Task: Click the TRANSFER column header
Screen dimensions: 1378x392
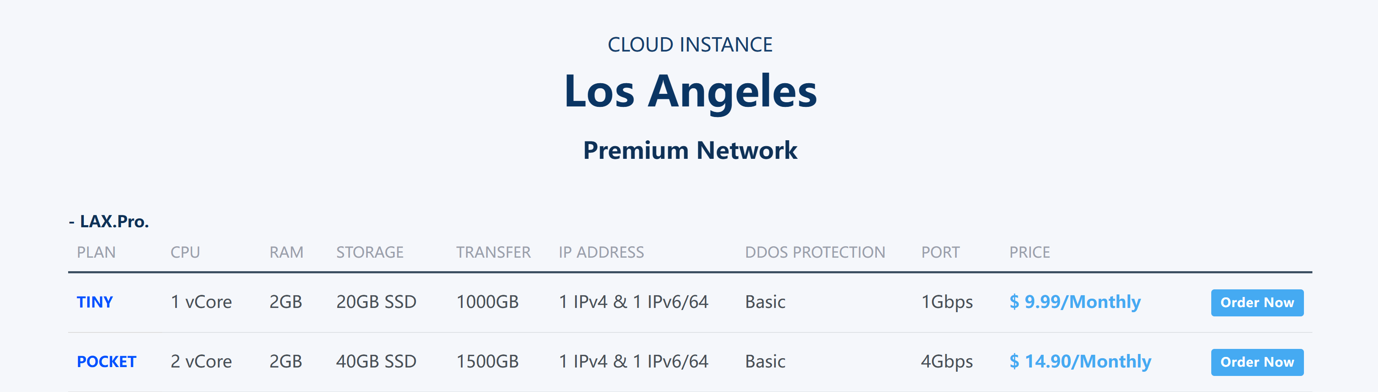Action: point(493,252)
